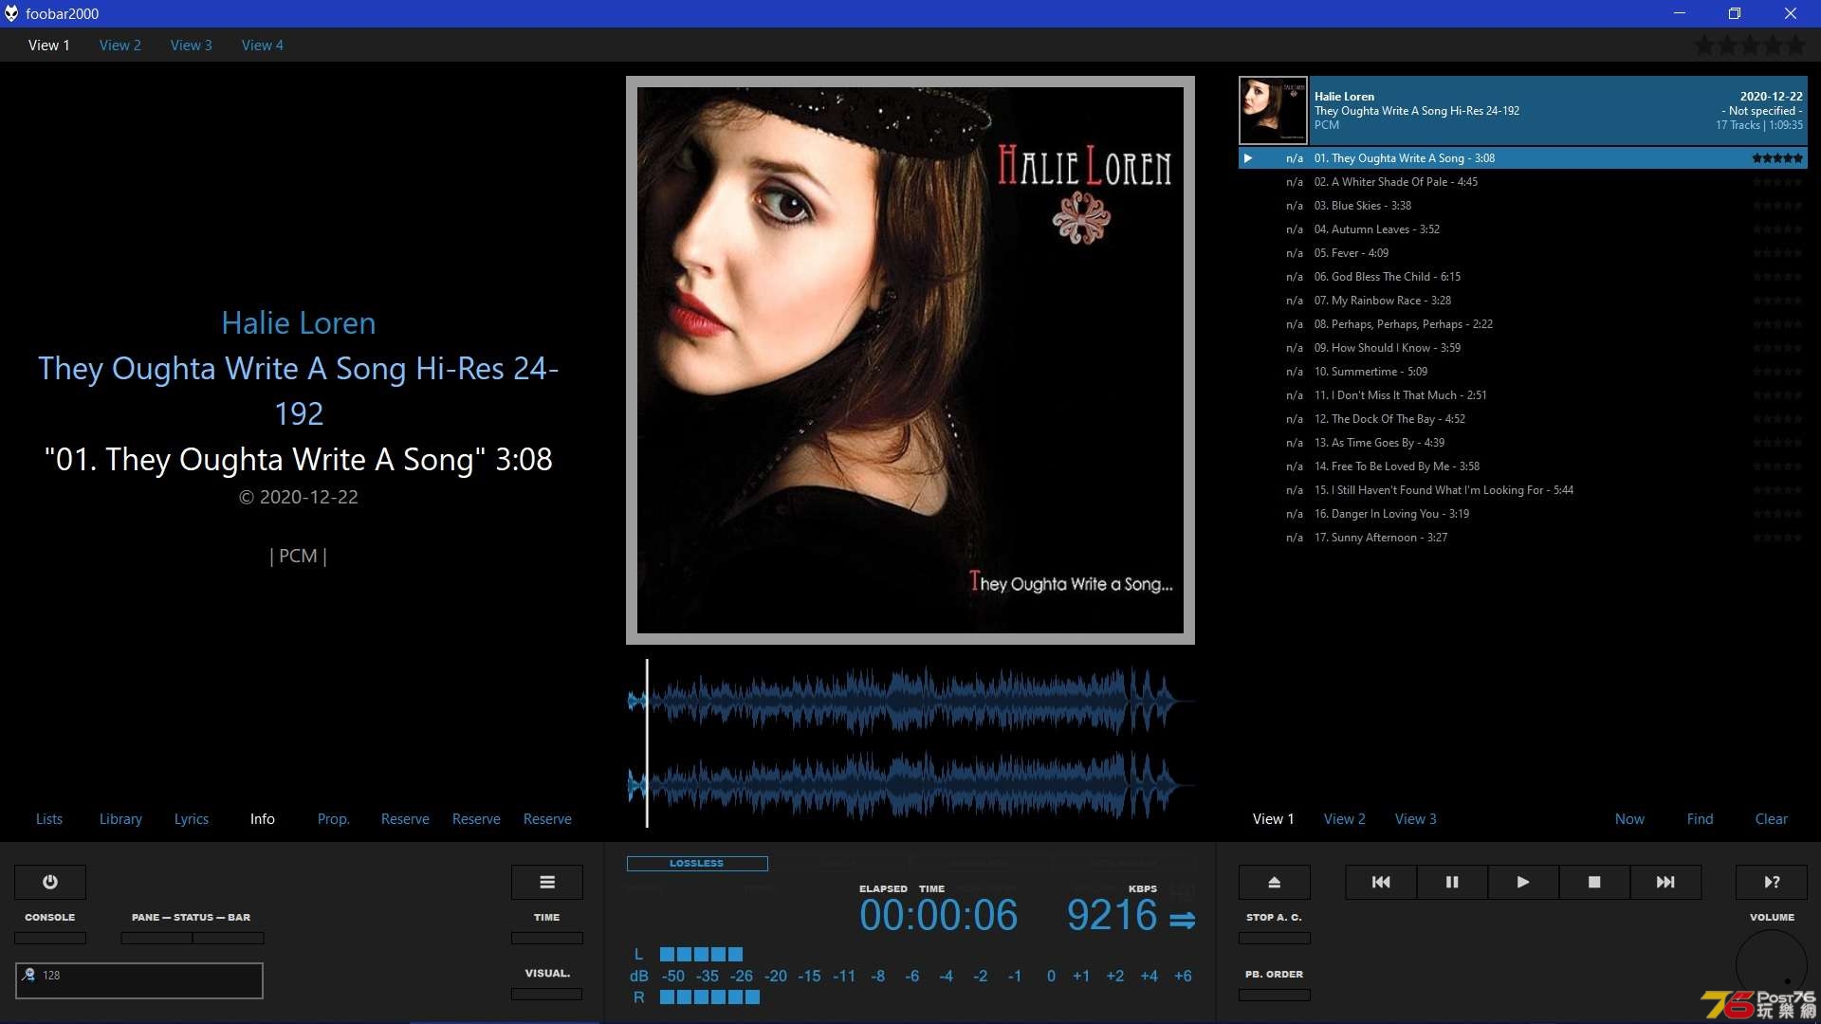1821x1024 pixels.
Task: Open the Prop. panel tab
Action: tap(334, 818)
